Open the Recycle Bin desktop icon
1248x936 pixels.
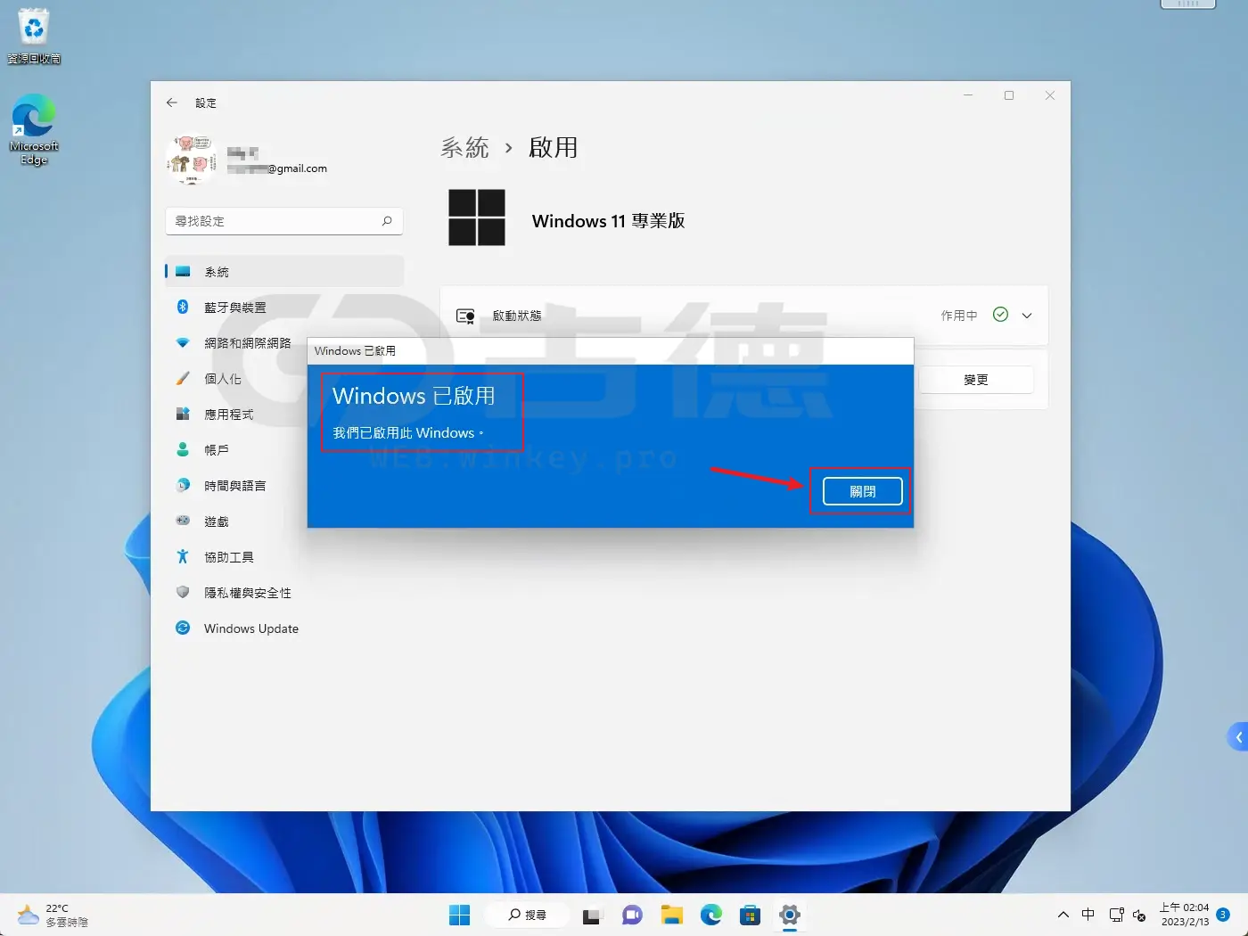point(34,37)
